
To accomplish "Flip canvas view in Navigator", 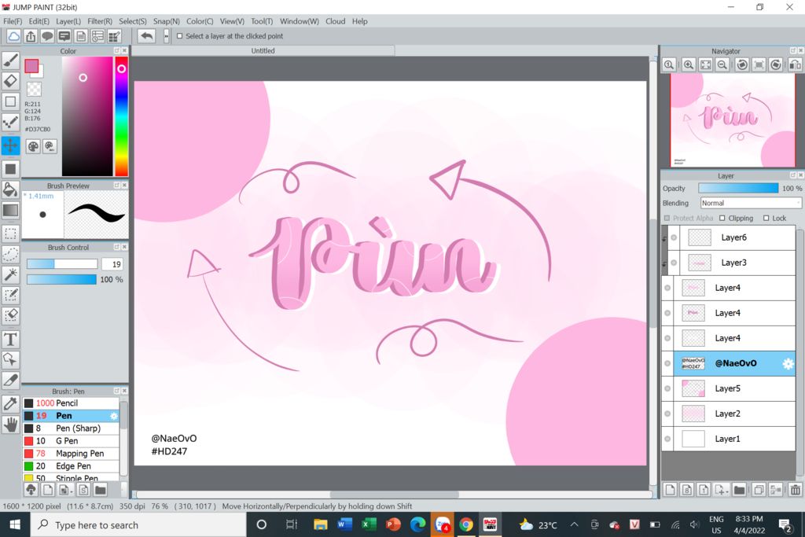I will tap(796, 64).
